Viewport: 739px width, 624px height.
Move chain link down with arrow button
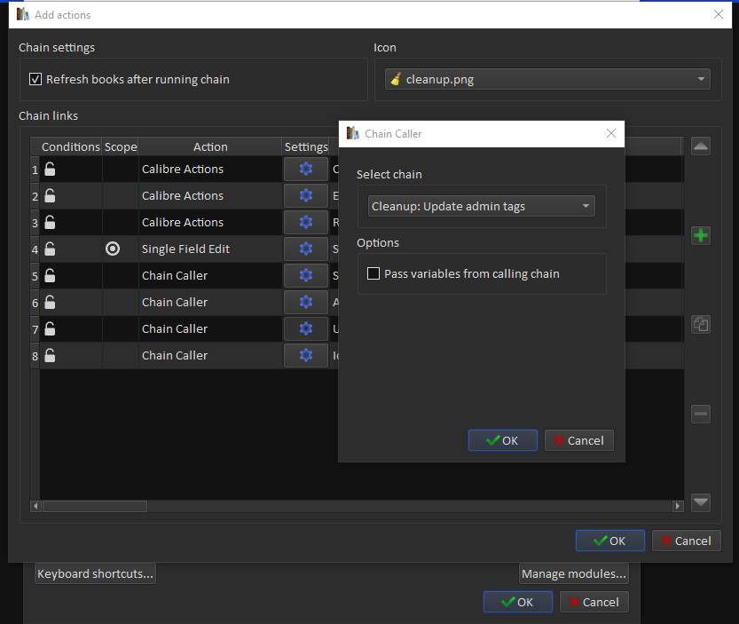coord(701,502)
